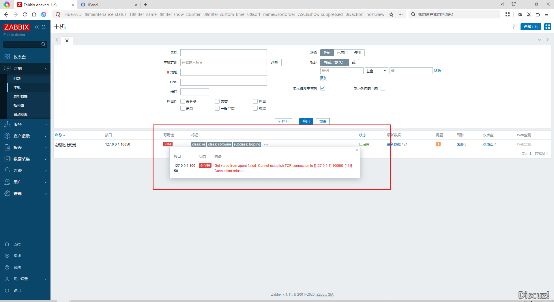Expand the 报表 menu

[x=25, y=148]
